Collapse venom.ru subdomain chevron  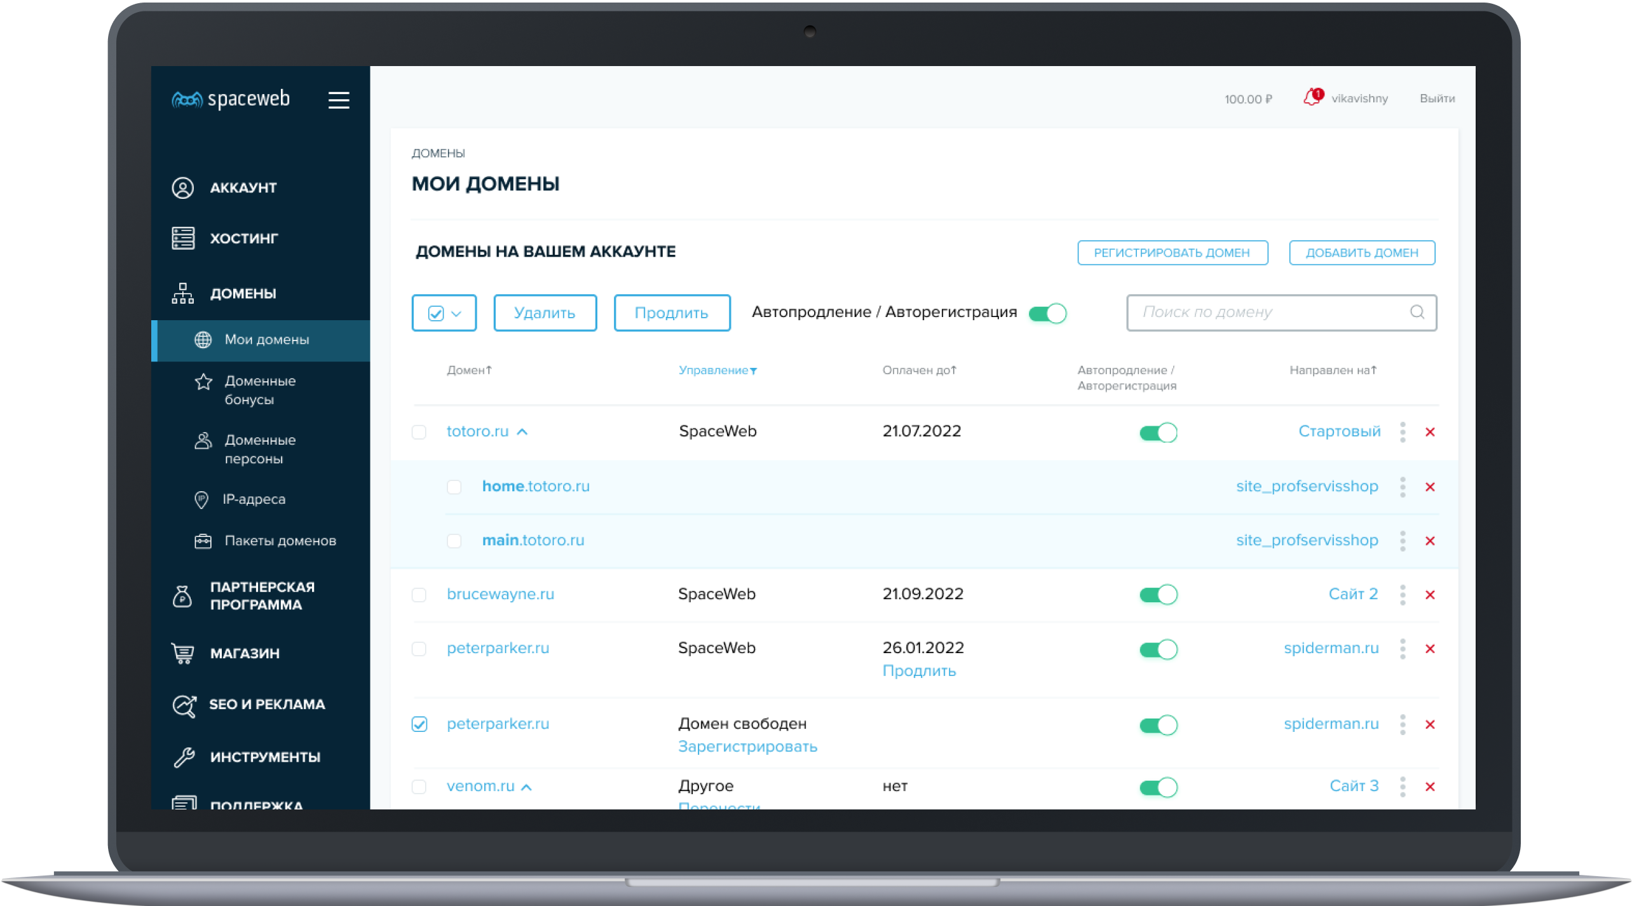click(526, 787)
